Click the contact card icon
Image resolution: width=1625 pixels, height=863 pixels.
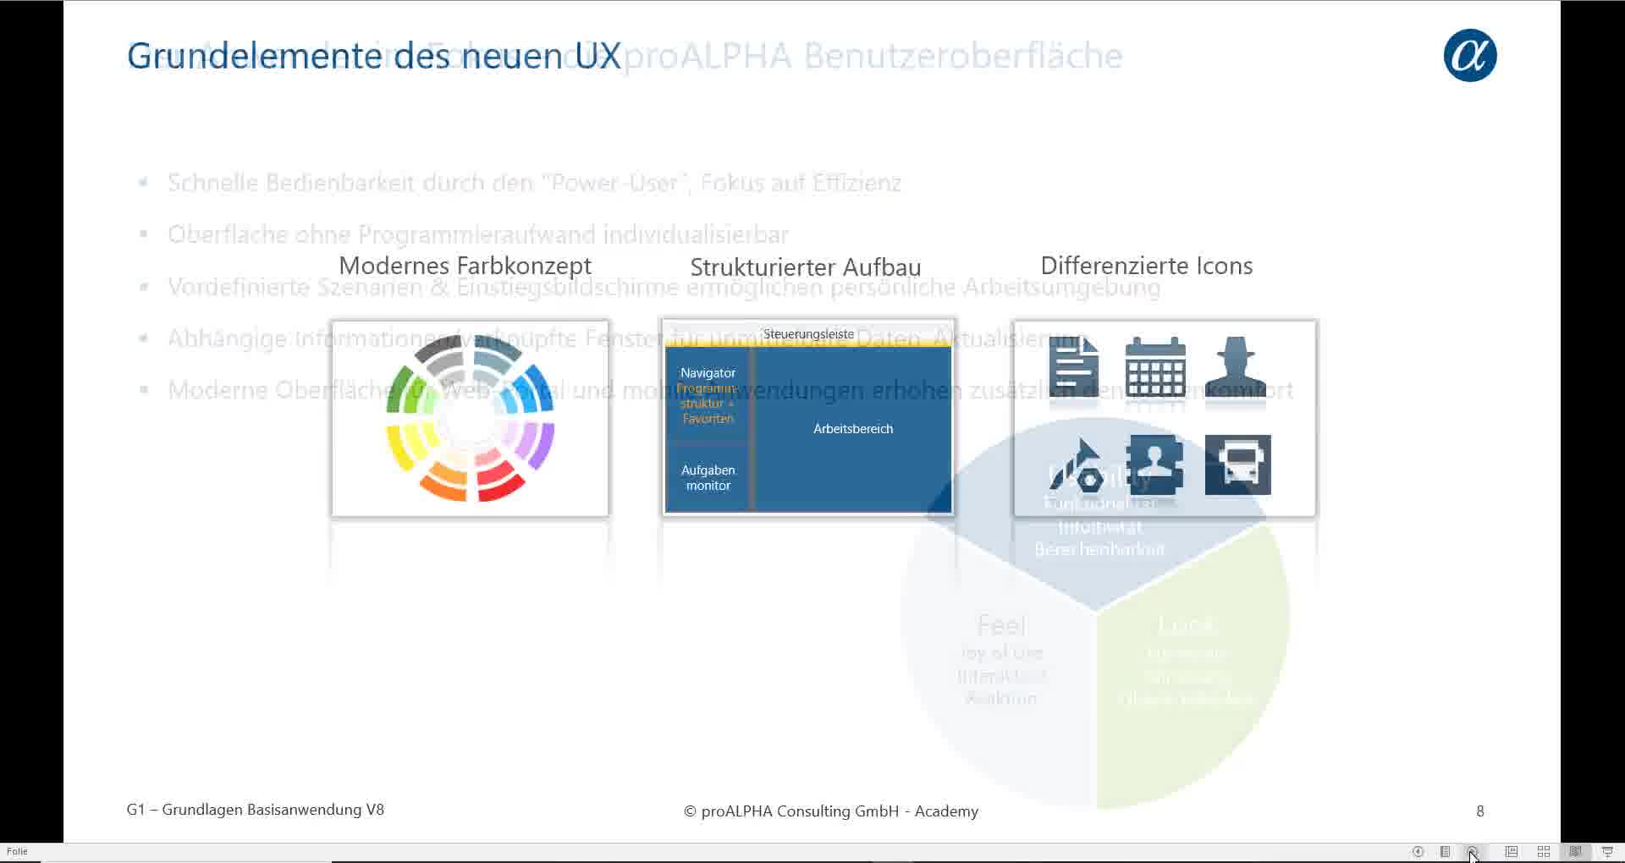tap(1155, 464)
